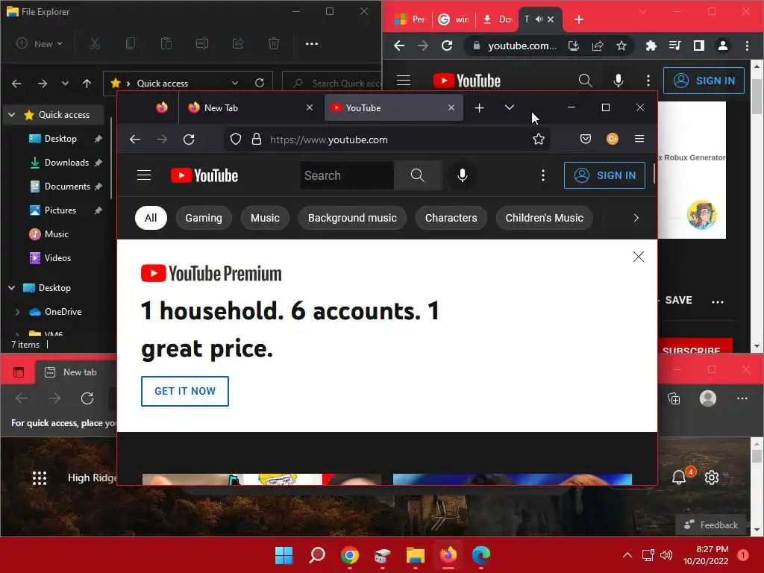Bookmark page with Firefox star icon
This screenshot has width=764, height=573.
tap(539, 140)
